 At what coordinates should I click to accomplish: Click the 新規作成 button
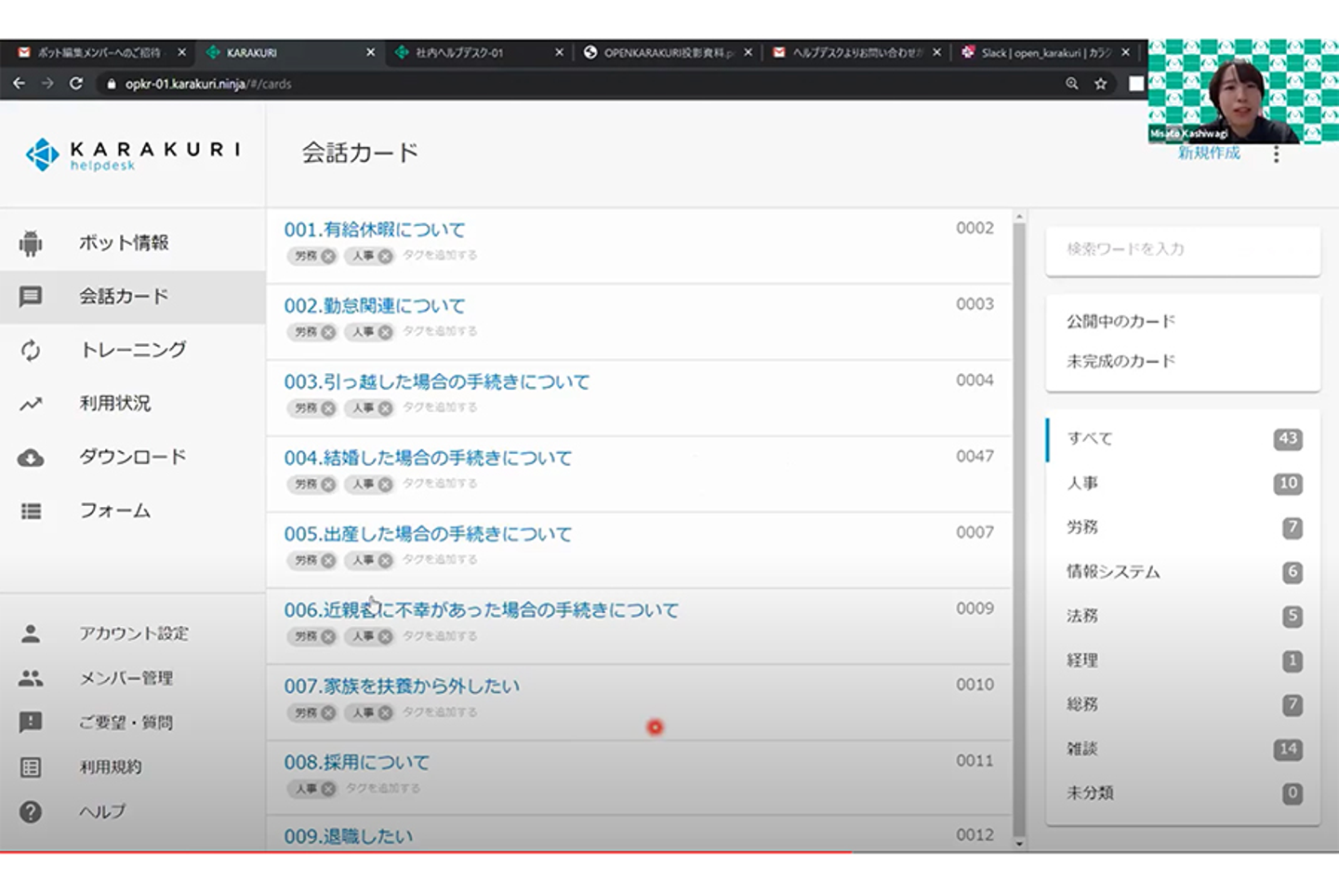point(1209,153)
